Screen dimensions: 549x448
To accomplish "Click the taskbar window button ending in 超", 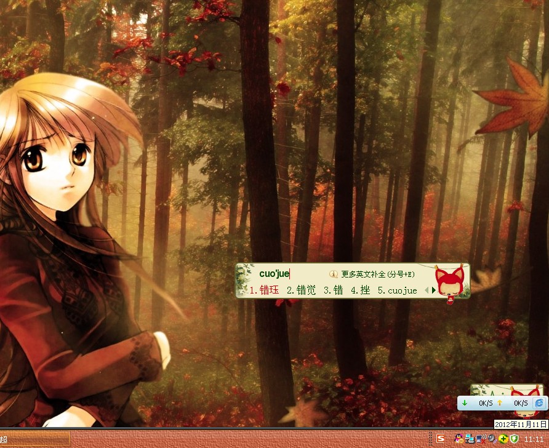I will pyautogui.click(x=34, y=439).
